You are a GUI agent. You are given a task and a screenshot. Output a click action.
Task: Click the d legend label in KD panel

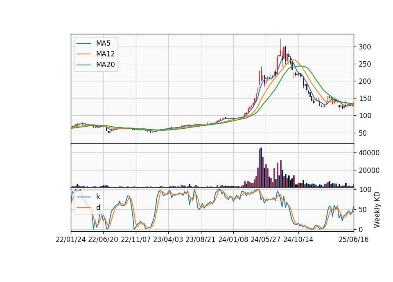(98, 208)
